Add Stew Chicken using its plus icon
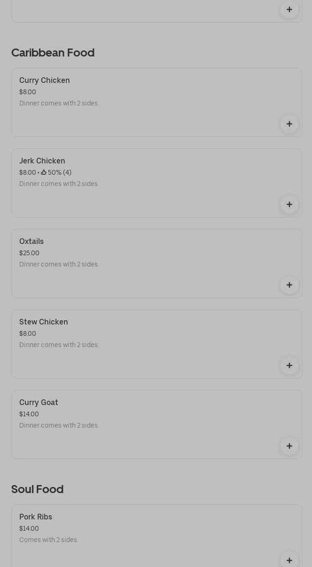The height and width of the screenshot is (567, 312). tap(289, 365)
